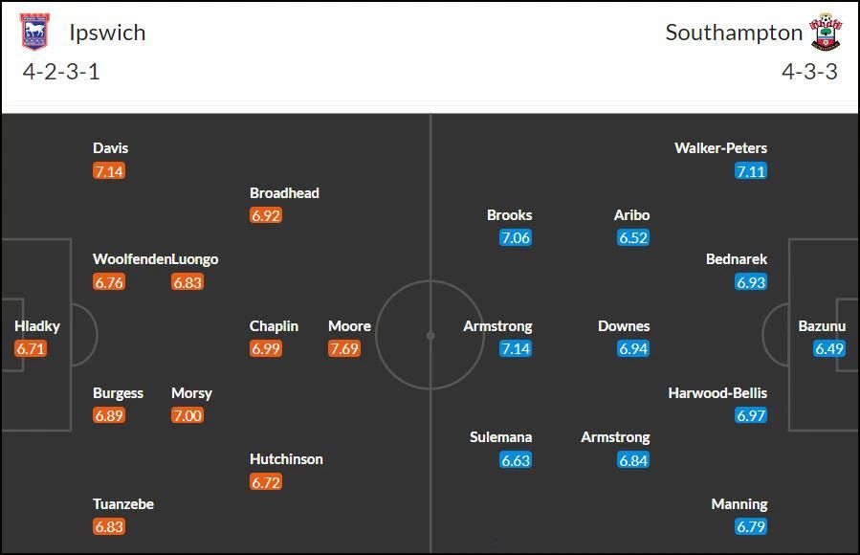Open Walker-Peters player name
860x555 pixels.
(720, 148)
